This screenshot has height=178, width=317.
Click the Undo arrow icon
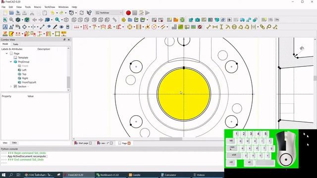tap(53, 13)
